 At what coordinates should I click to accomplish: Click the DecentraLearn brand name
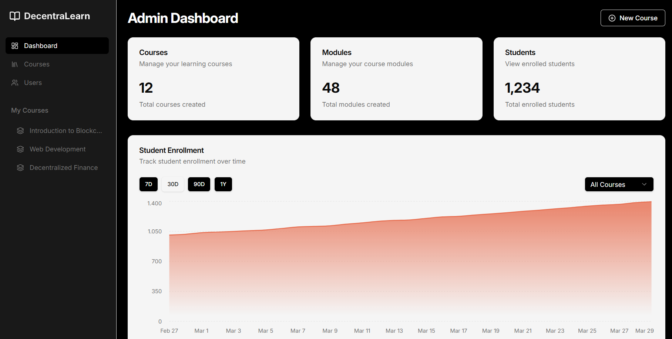coord(57,16)
